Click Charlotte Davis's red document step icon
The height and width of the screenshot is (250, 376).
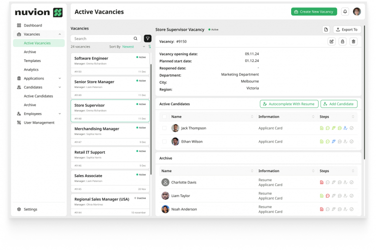point(322,182)
